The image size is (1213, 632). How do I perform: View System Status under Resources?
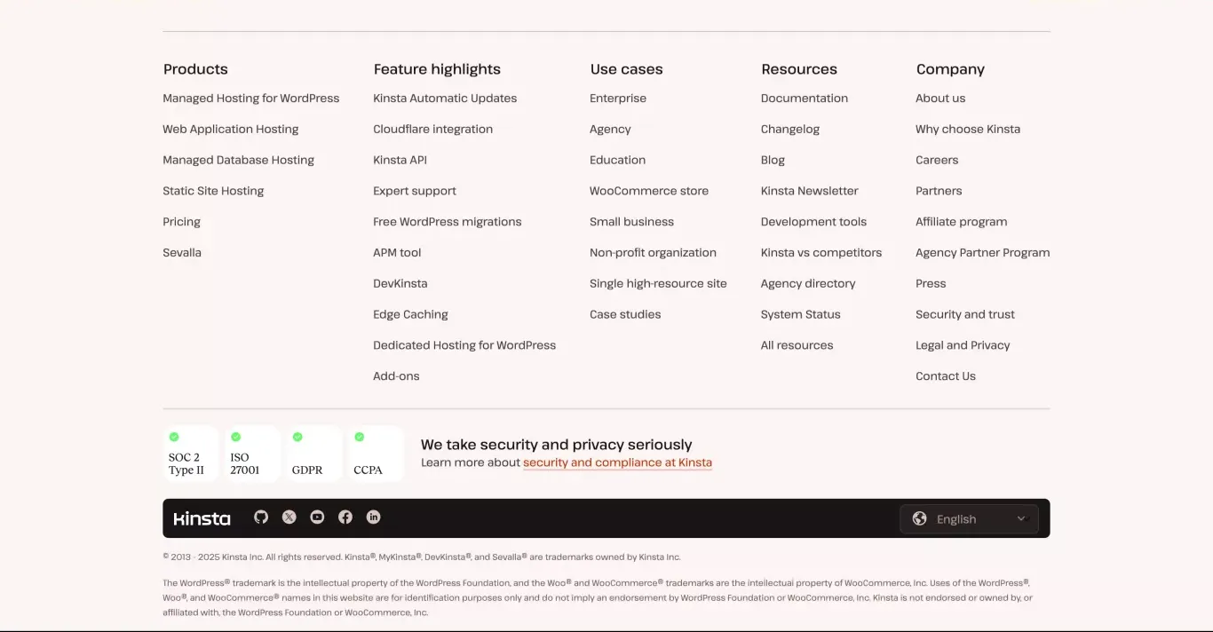[x=800, y=314]
